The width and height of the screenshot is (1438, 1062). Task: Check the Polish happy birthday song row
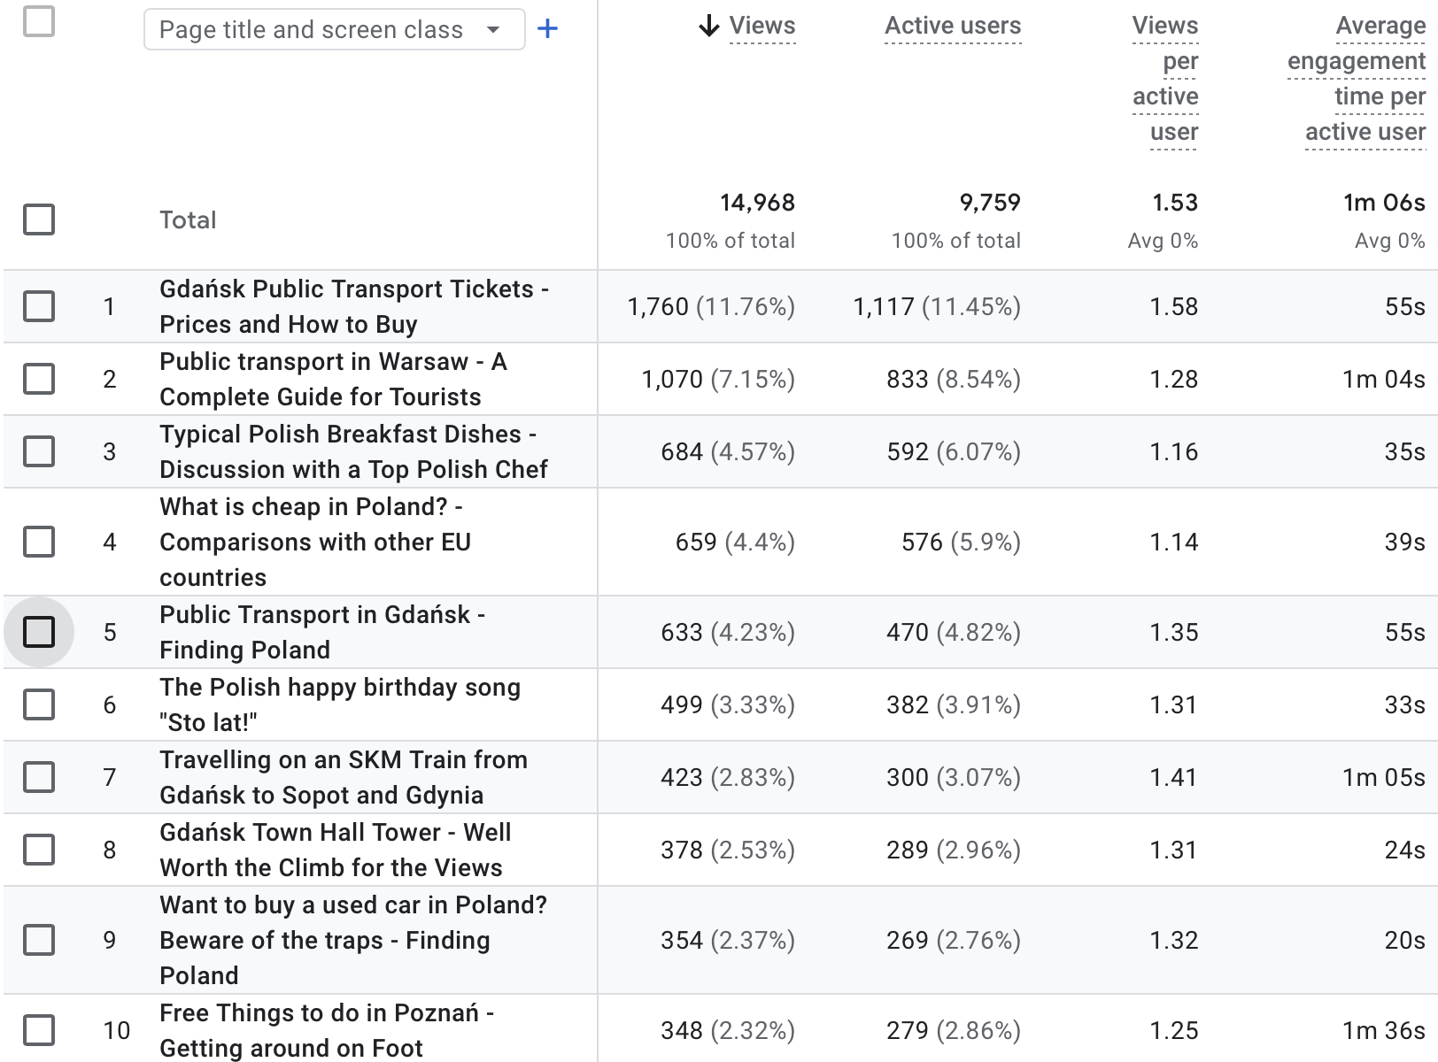point(39,704)
